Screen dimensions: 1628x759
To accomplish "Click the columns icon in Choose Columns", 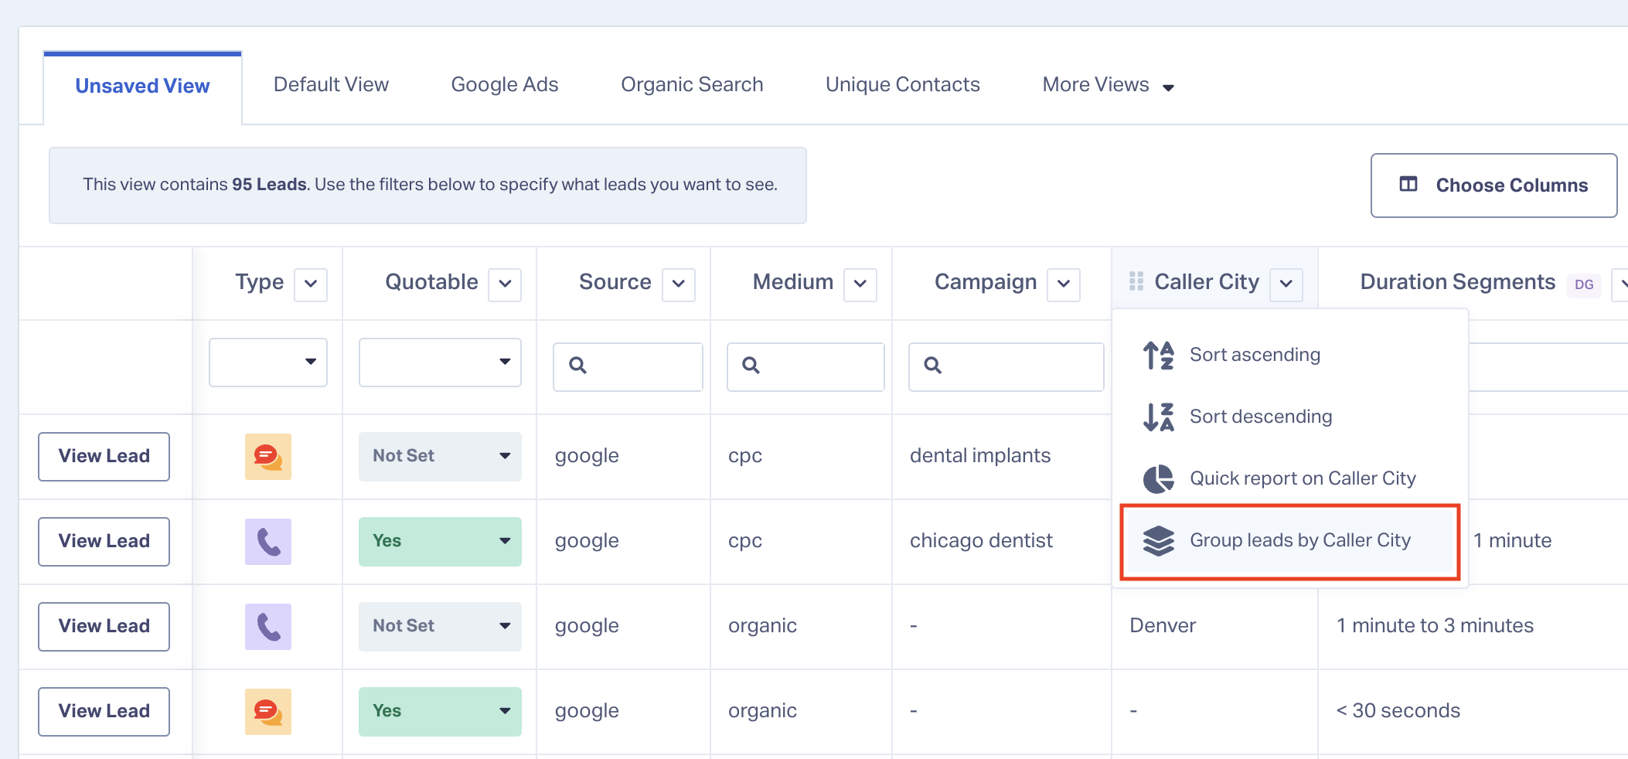I will [1408, 184].
